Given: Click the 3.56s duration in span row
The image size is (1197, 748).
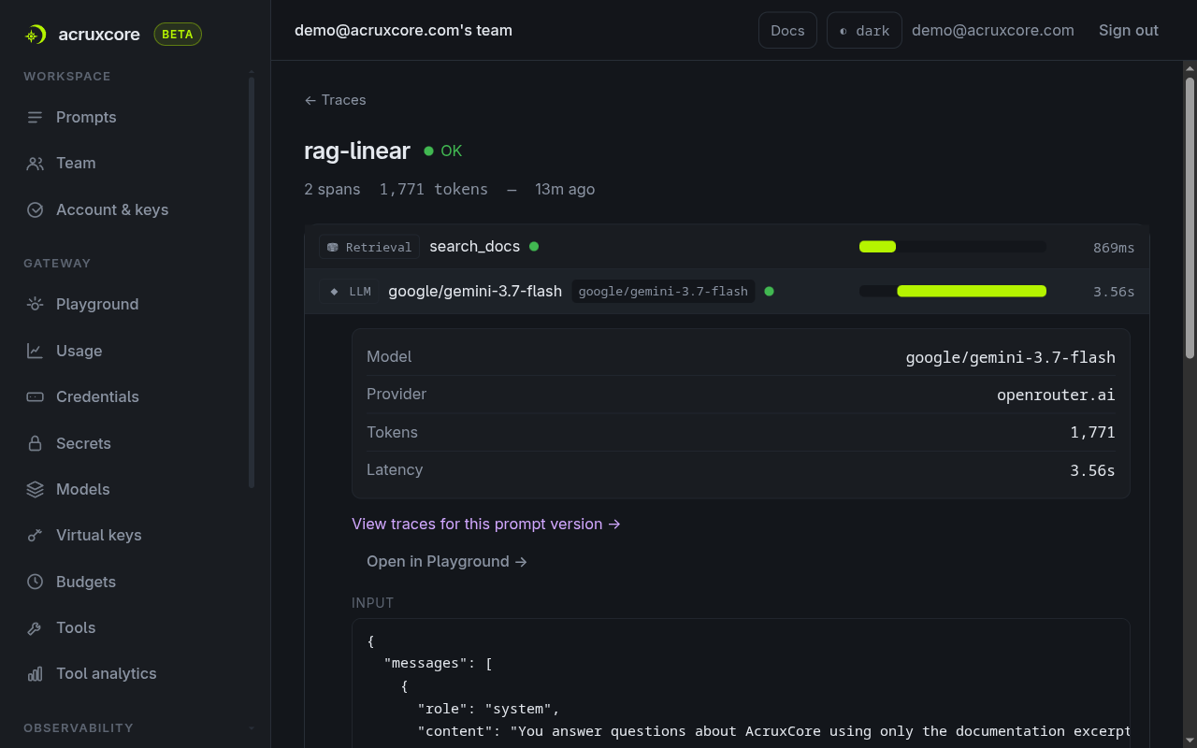Looking at the screenshot, I should pos(1114,292).
